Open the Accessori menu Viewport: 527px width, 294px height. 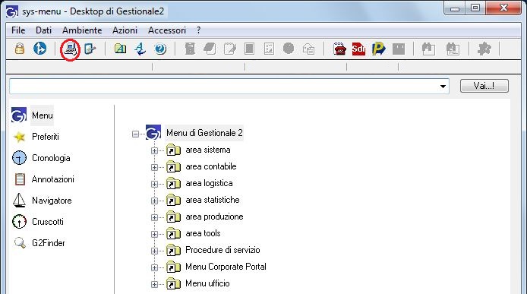tap(167, 30)
